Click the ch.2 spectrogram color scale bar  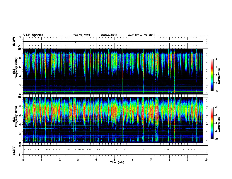(212, 123)
